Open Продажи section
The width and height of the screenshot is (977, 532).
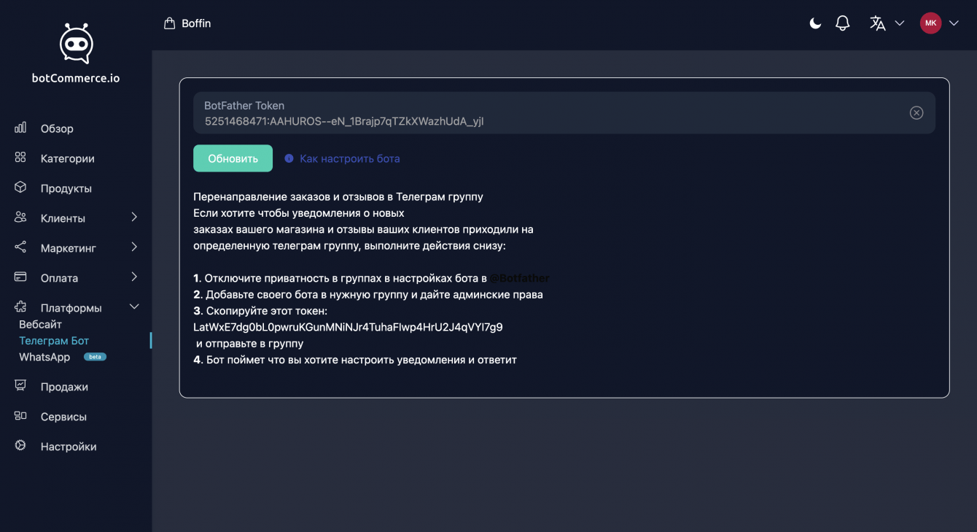coord(64,387)
